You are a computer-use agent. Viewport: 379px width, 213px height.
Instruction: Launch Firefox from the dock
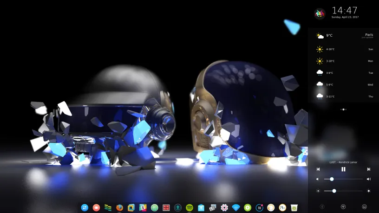pyautogui.click(x=119, y=207)
